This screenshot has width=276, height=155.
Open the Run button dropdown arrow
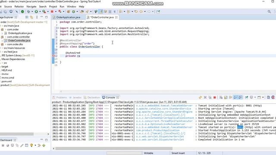click(x=40, y=12)
